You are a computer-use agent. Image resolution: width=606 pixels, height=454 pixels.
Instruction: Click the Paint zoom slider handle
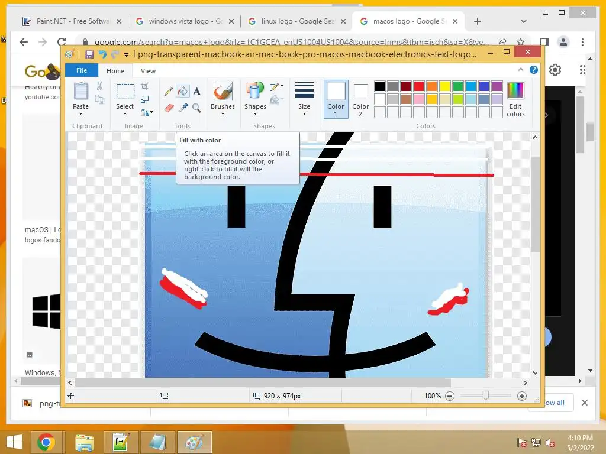coord(486,395)
